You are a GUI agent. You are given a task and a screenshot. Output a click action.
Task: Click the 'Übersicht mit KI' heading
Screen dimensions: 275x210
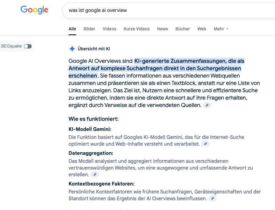(x=94, y=49)
